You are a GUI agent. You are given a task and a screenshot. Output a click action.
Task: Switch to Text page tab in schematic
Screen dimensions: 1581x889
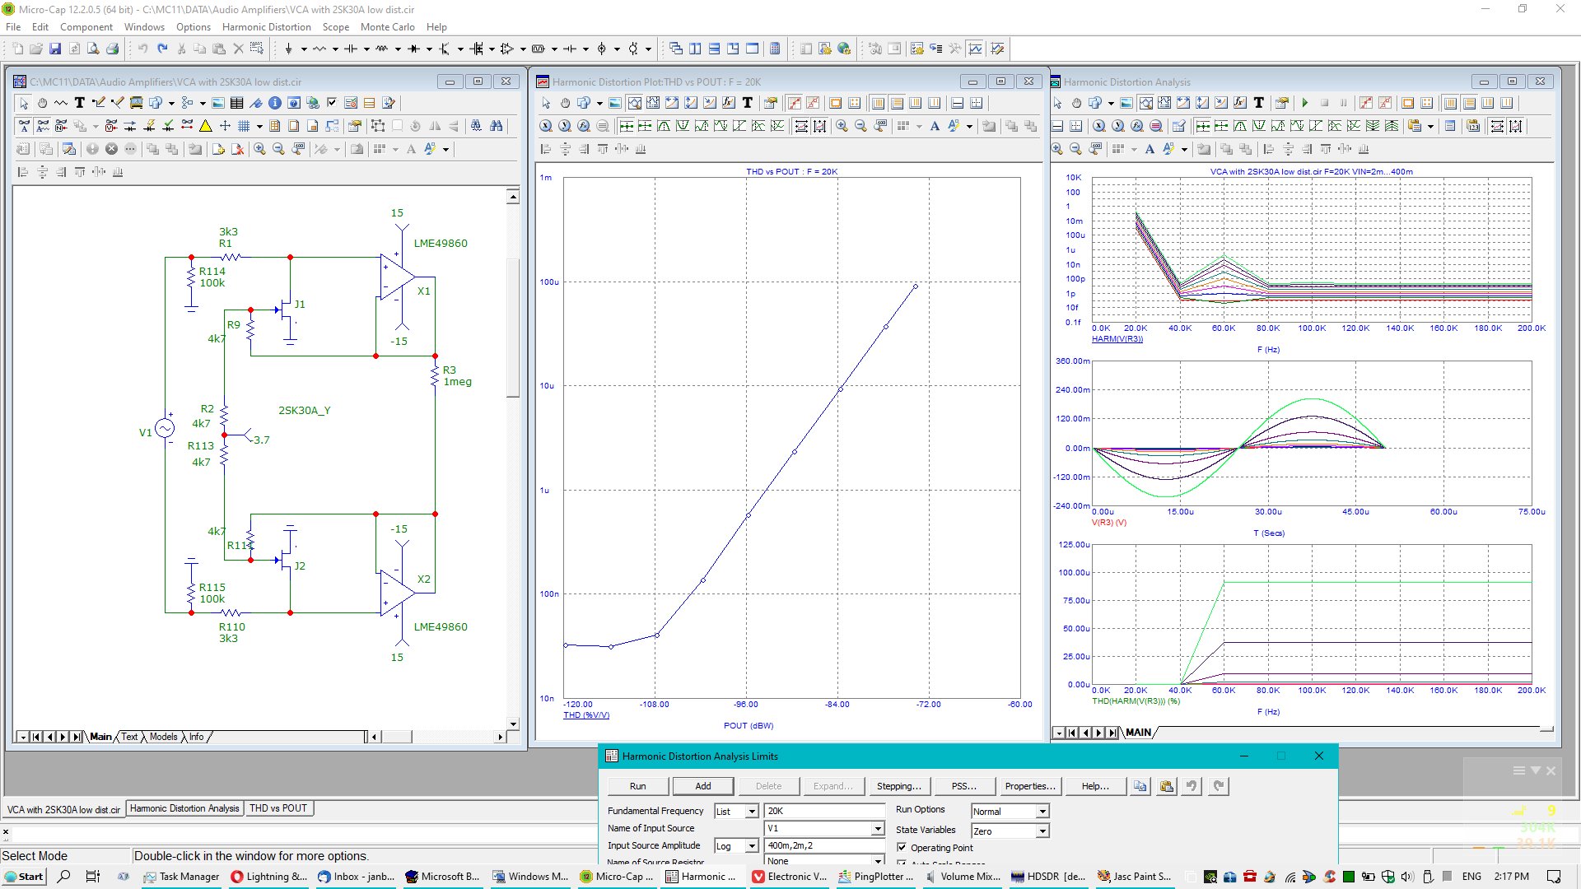click(x=129, y=737)
